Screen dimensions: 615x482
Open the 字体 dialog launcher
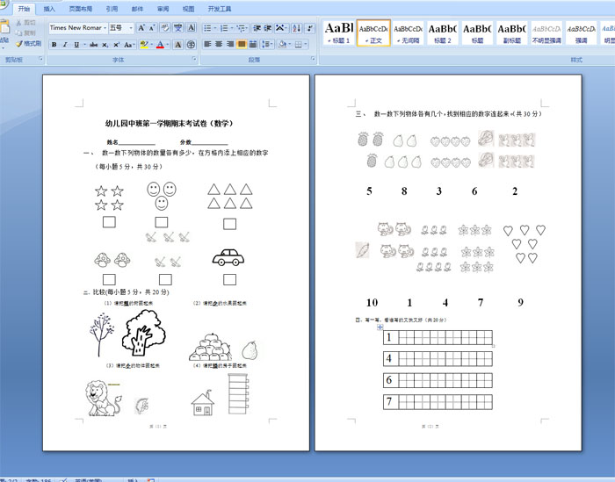[x=194, y=59]
